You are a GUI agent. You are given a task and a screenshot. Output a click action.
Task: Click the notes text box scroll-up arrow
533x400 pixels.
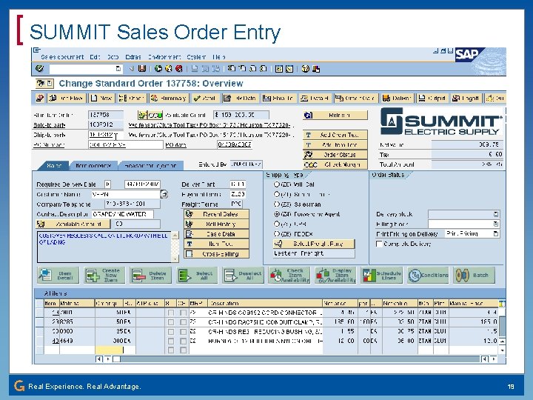175,236
